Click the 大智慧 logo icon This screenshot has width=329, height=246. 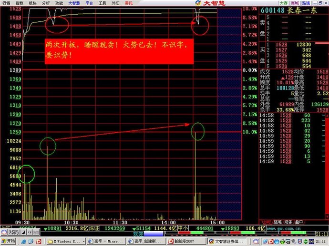[198, 3]
